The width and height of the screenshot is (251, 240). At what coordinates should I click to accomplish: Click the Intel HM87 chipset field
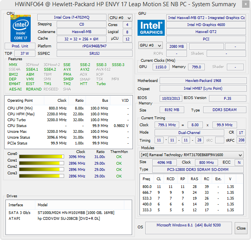[203, 89]
